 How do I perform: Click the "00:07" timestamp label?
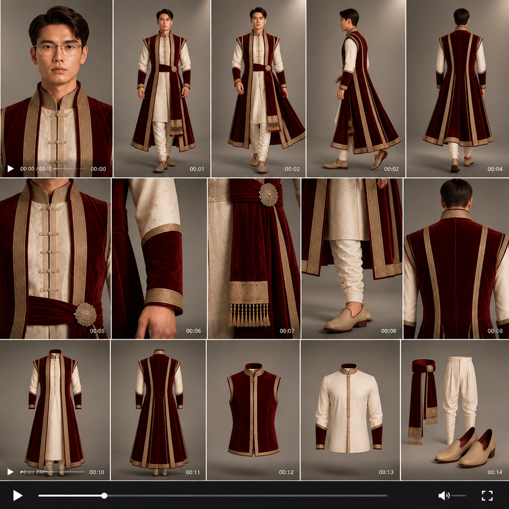287,331
